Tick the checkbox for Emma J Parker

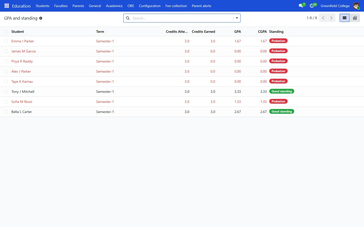6,41
